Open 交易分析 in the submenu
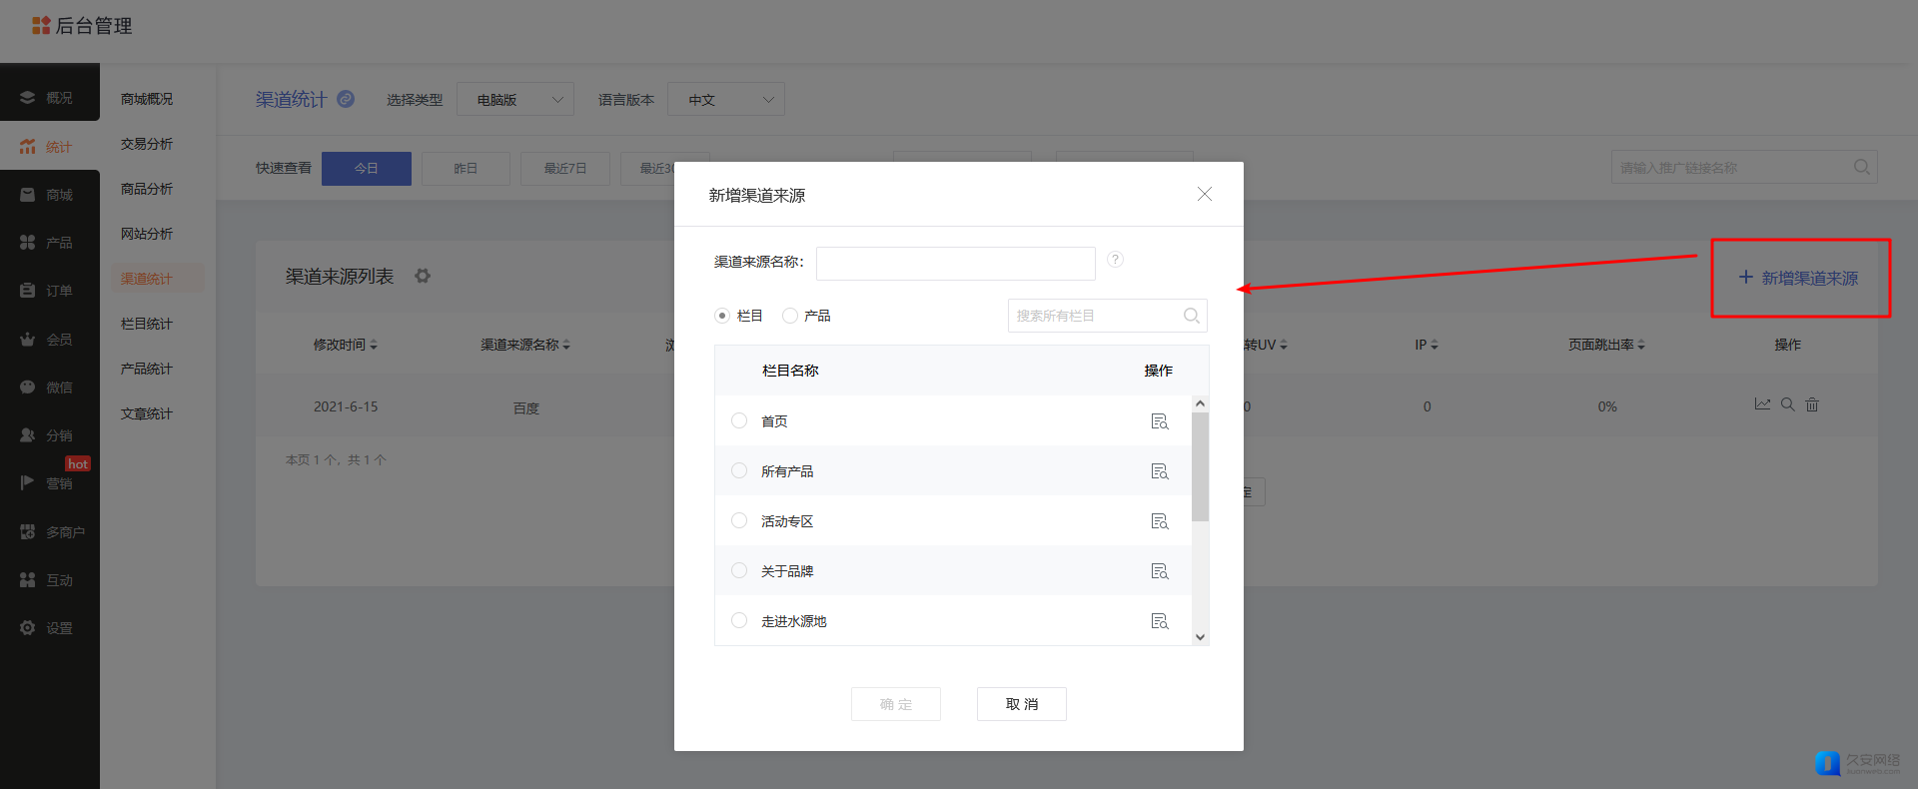 (x=147, y=144)
